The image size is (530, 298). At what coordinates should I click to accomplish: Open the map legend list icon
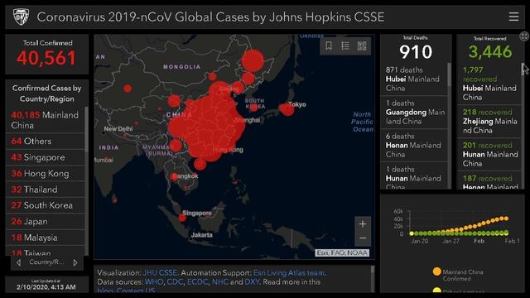point(345,46)
